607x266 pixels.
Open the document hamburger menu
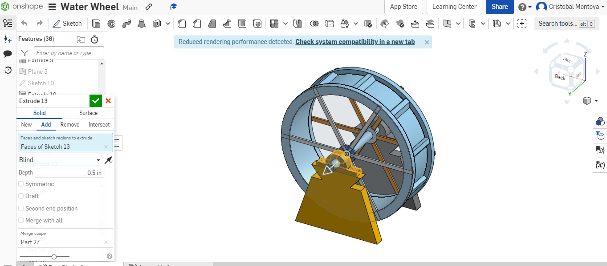52,7
